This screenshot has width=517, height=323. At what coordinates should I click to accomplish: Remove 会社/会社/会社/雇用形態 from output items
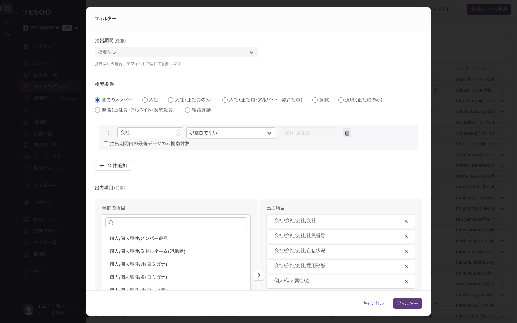[406, 266]
